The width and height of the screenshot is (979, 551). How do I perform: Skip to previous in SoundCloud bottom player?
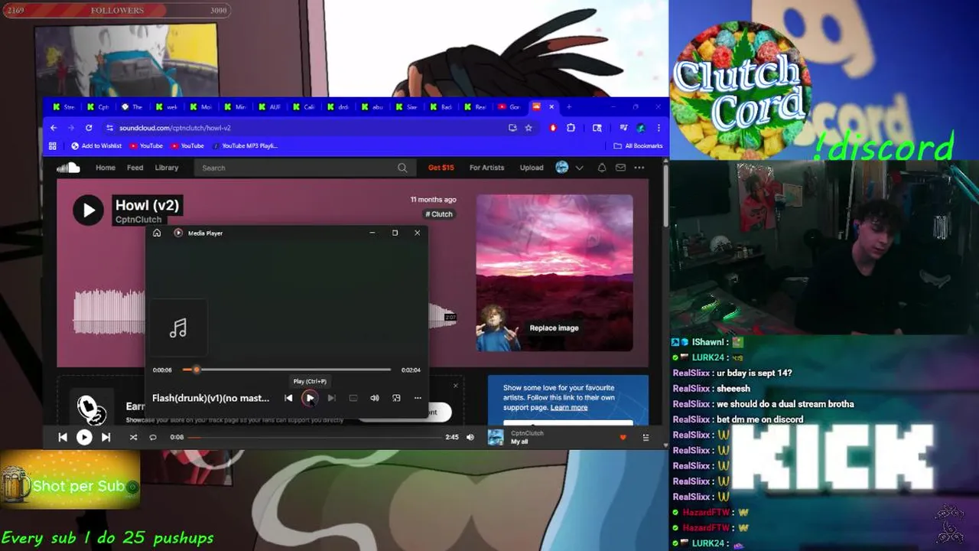click(63, 437)
